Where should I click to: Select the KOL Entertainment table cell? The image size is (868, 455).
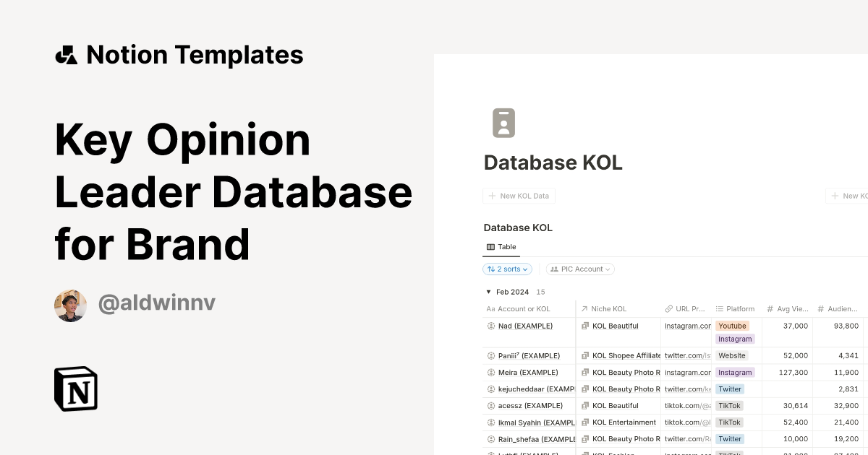click(x=624, y=422)
